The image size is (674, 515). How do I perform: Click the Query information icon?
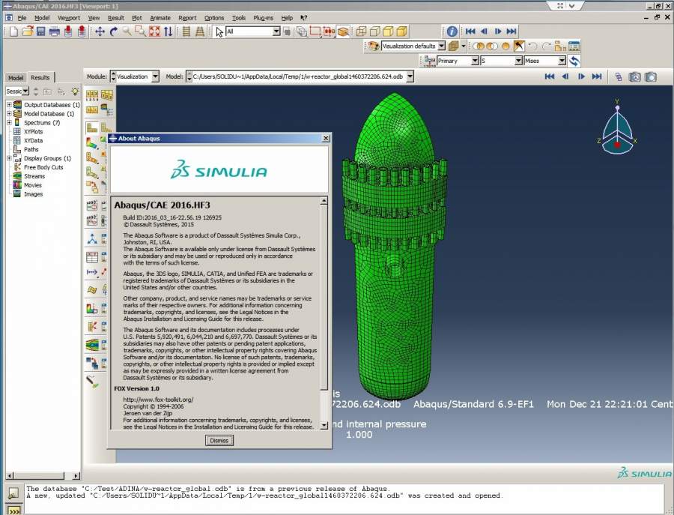452,31
